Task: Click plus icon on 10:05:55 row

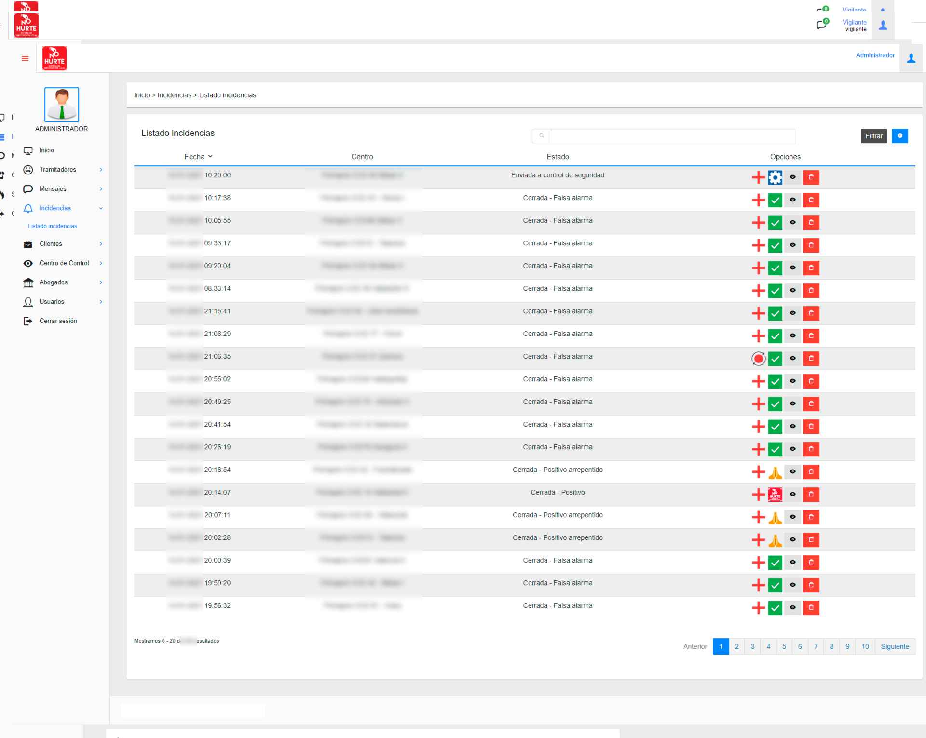Action: (x=758, y=223)
